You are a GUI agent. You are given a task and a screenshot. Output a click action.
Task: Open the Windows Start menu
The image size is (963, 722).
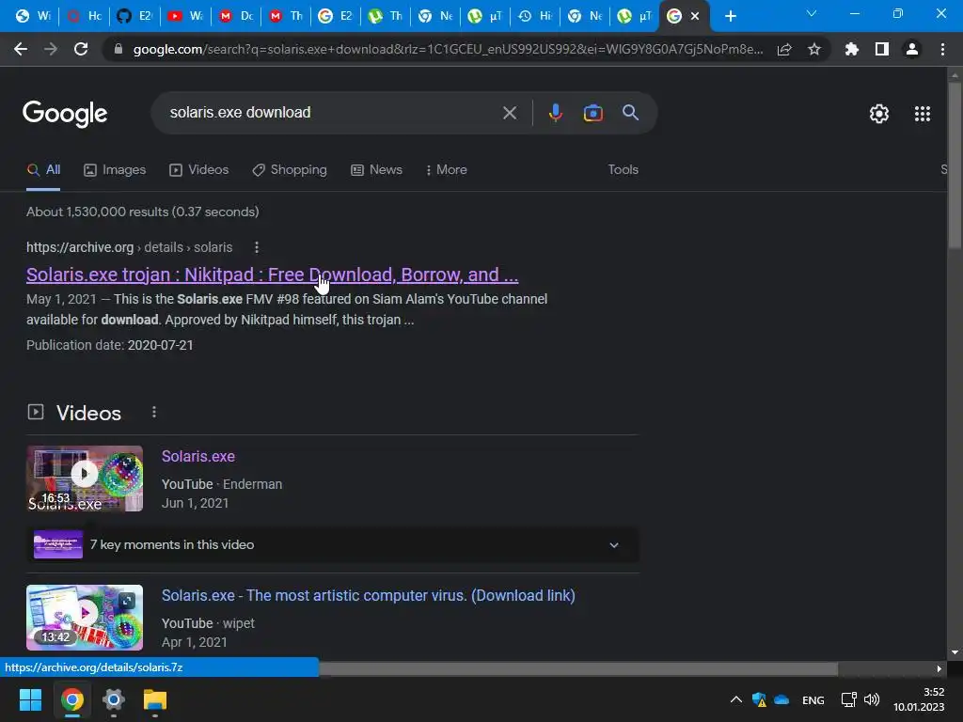tap(30, 699)
